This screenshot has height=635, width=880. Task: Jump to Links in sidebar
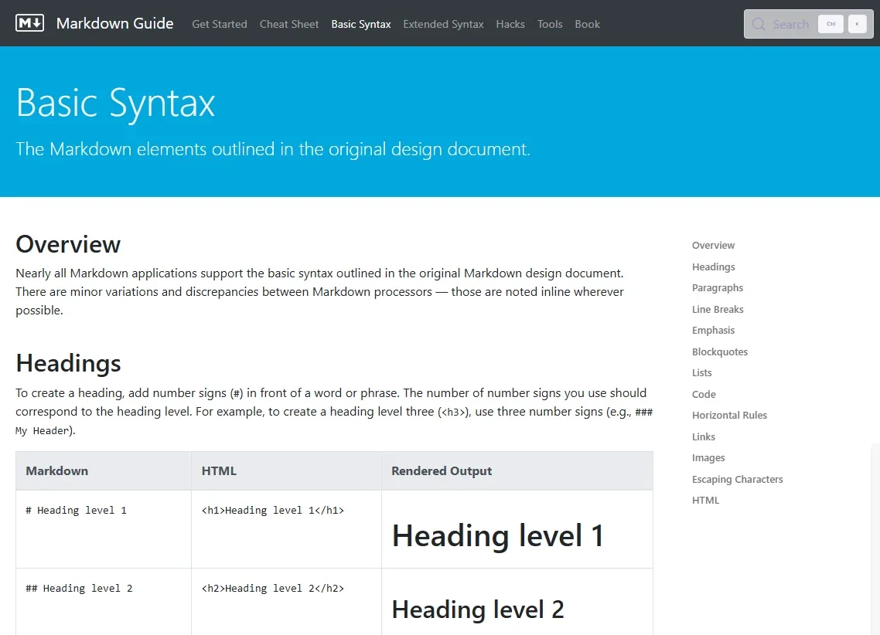[x=703, y=437]
